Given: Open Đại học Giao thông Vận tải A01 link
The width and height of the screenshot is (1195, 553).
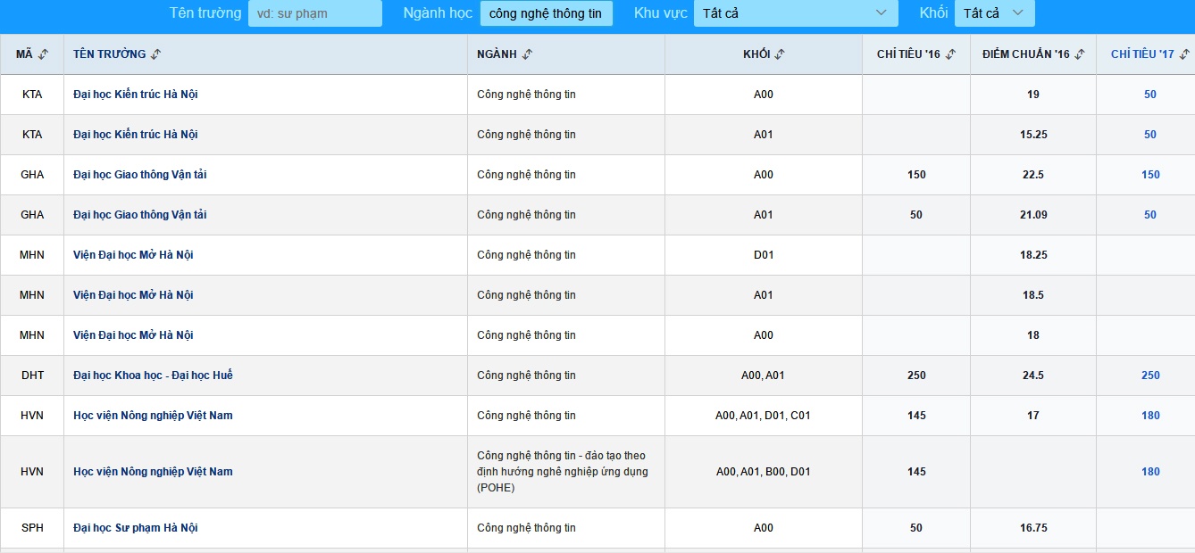Looking at the screenshot, I should 139,215.
